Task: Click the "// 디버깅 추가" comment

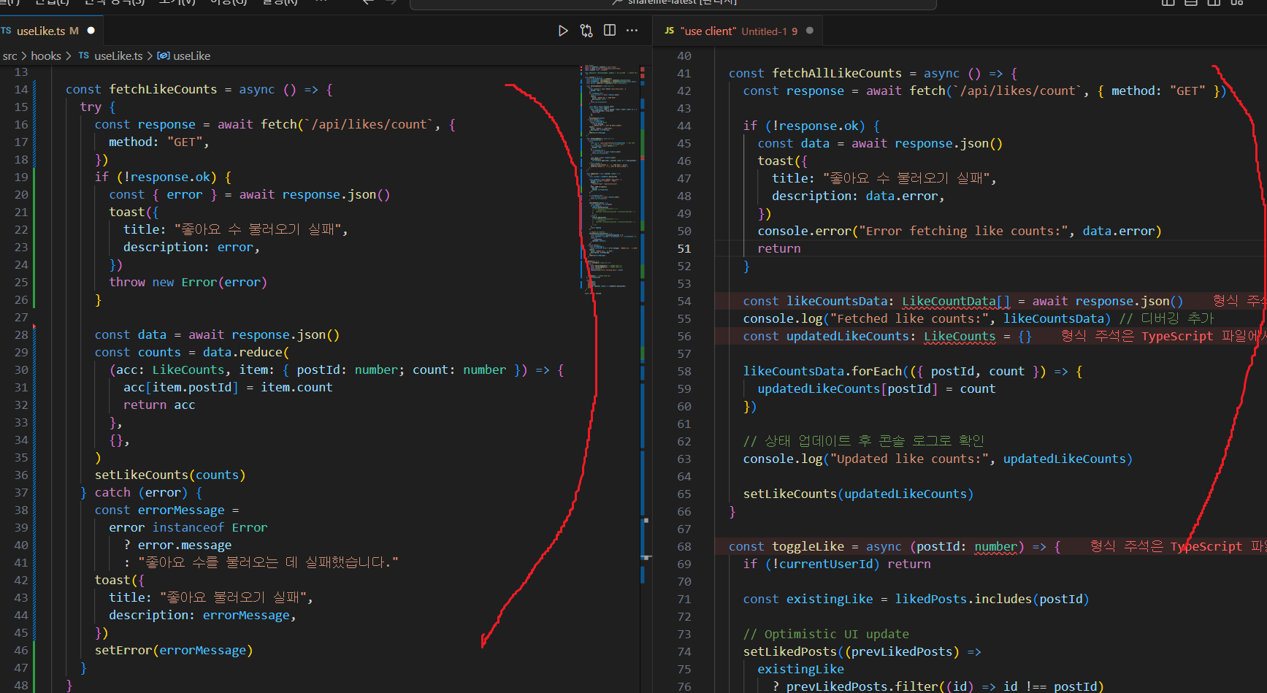Action: [1166, 318]
